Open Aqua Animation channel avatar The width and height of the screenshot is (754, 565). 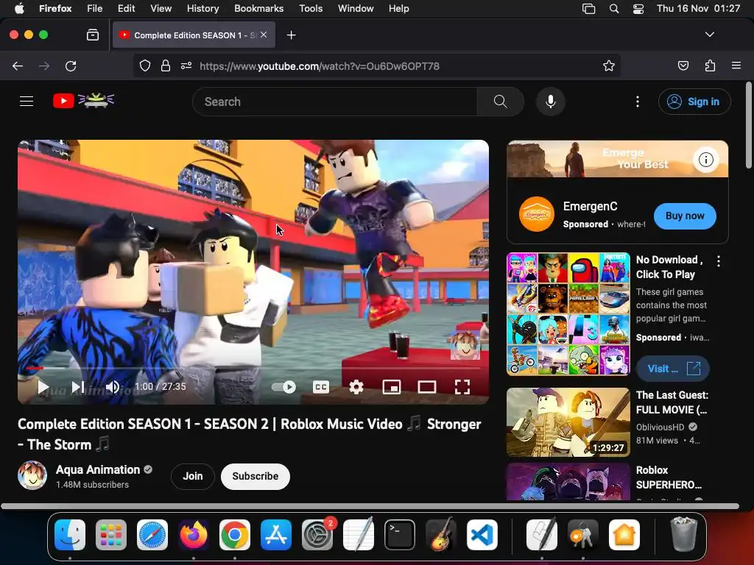pyautogui.click(x=32, y=475)
